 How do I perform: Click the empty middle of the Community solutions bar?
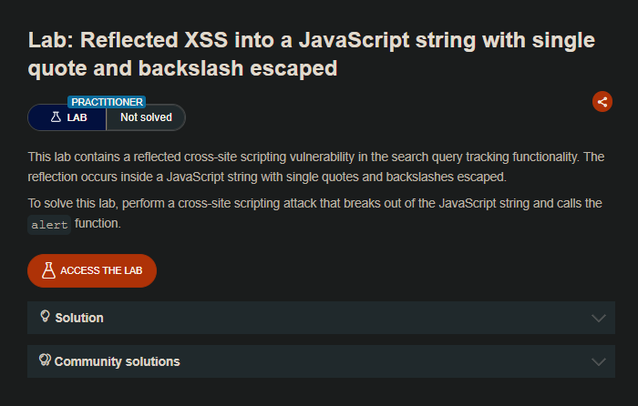point(383,361)
